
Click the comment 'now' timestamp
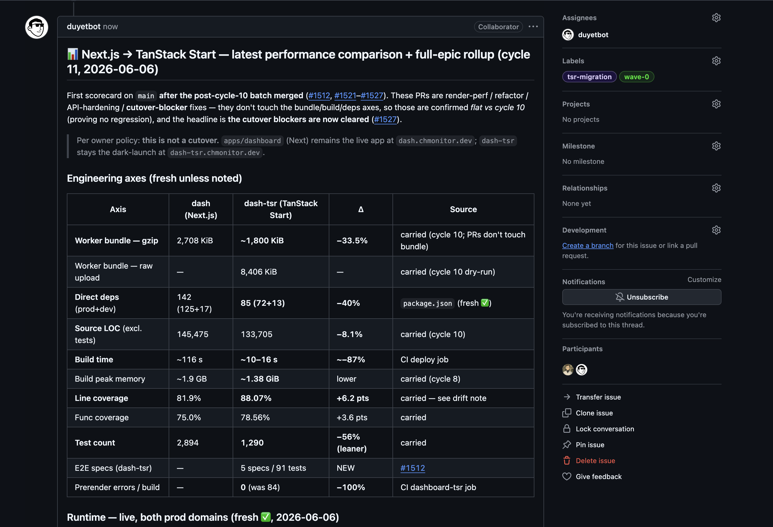[x=110, y=27]
